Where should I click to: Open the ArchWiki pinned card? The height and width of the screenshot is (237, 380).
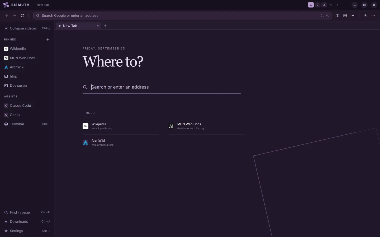point(121,143)
